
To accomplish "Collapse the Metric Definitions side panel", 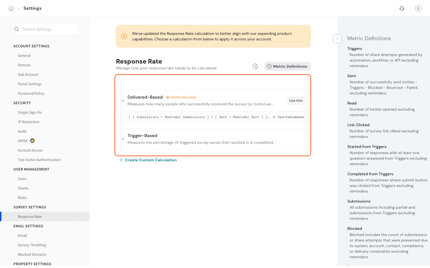I will pos(337,39).
